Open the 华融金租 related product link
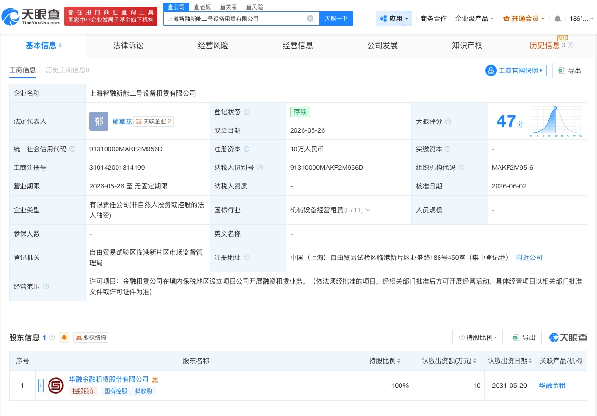597x416 pixels. point(552,386)
